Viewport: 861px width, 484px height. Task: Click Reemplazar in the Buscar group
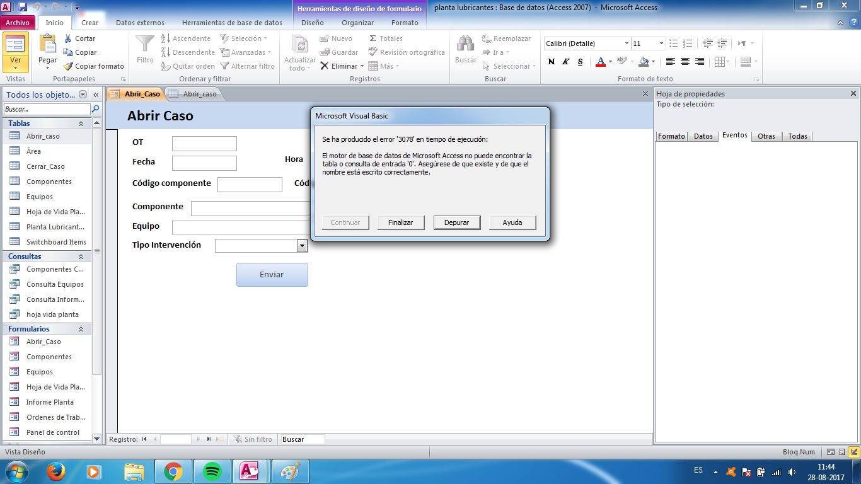506,38
